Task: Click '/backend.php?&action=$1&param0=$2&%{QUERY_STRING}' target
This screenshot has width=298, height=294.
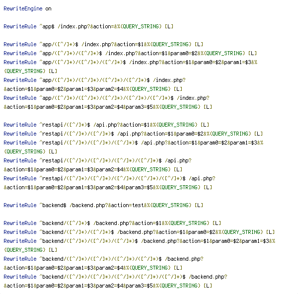Action: [x=190, y=232]
